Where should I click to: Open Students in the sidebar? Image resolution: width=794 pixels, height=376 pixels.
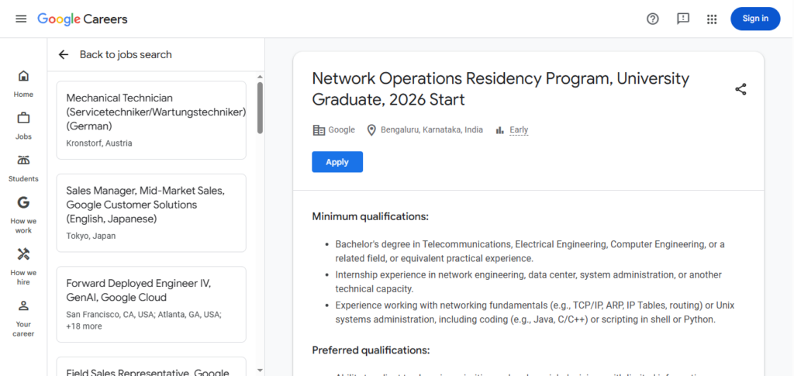23,168
